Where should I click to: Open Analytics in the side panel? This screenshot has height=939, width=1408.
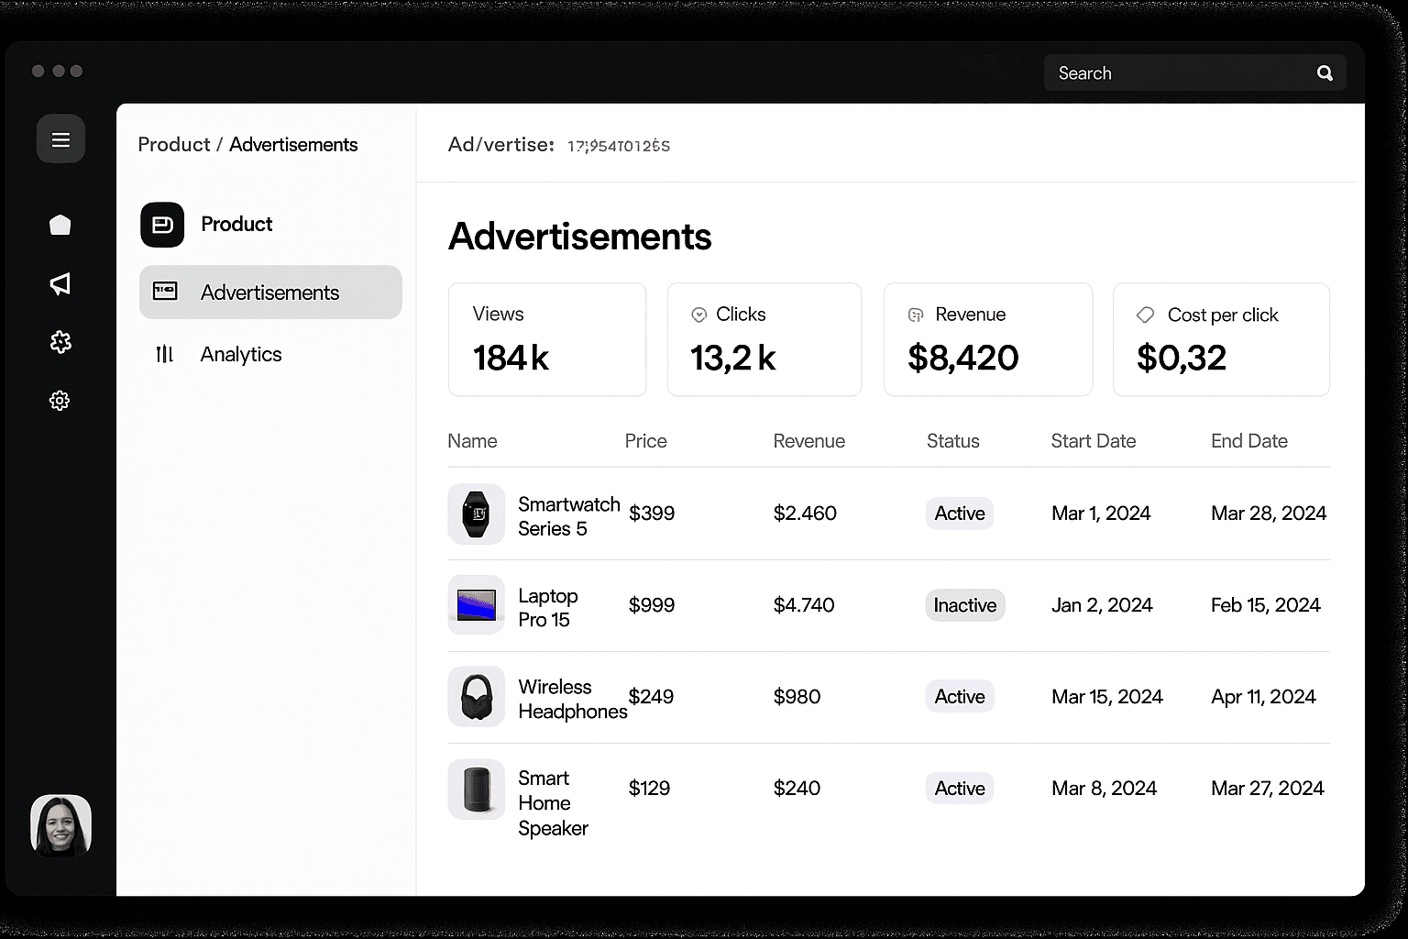(241, 354)
